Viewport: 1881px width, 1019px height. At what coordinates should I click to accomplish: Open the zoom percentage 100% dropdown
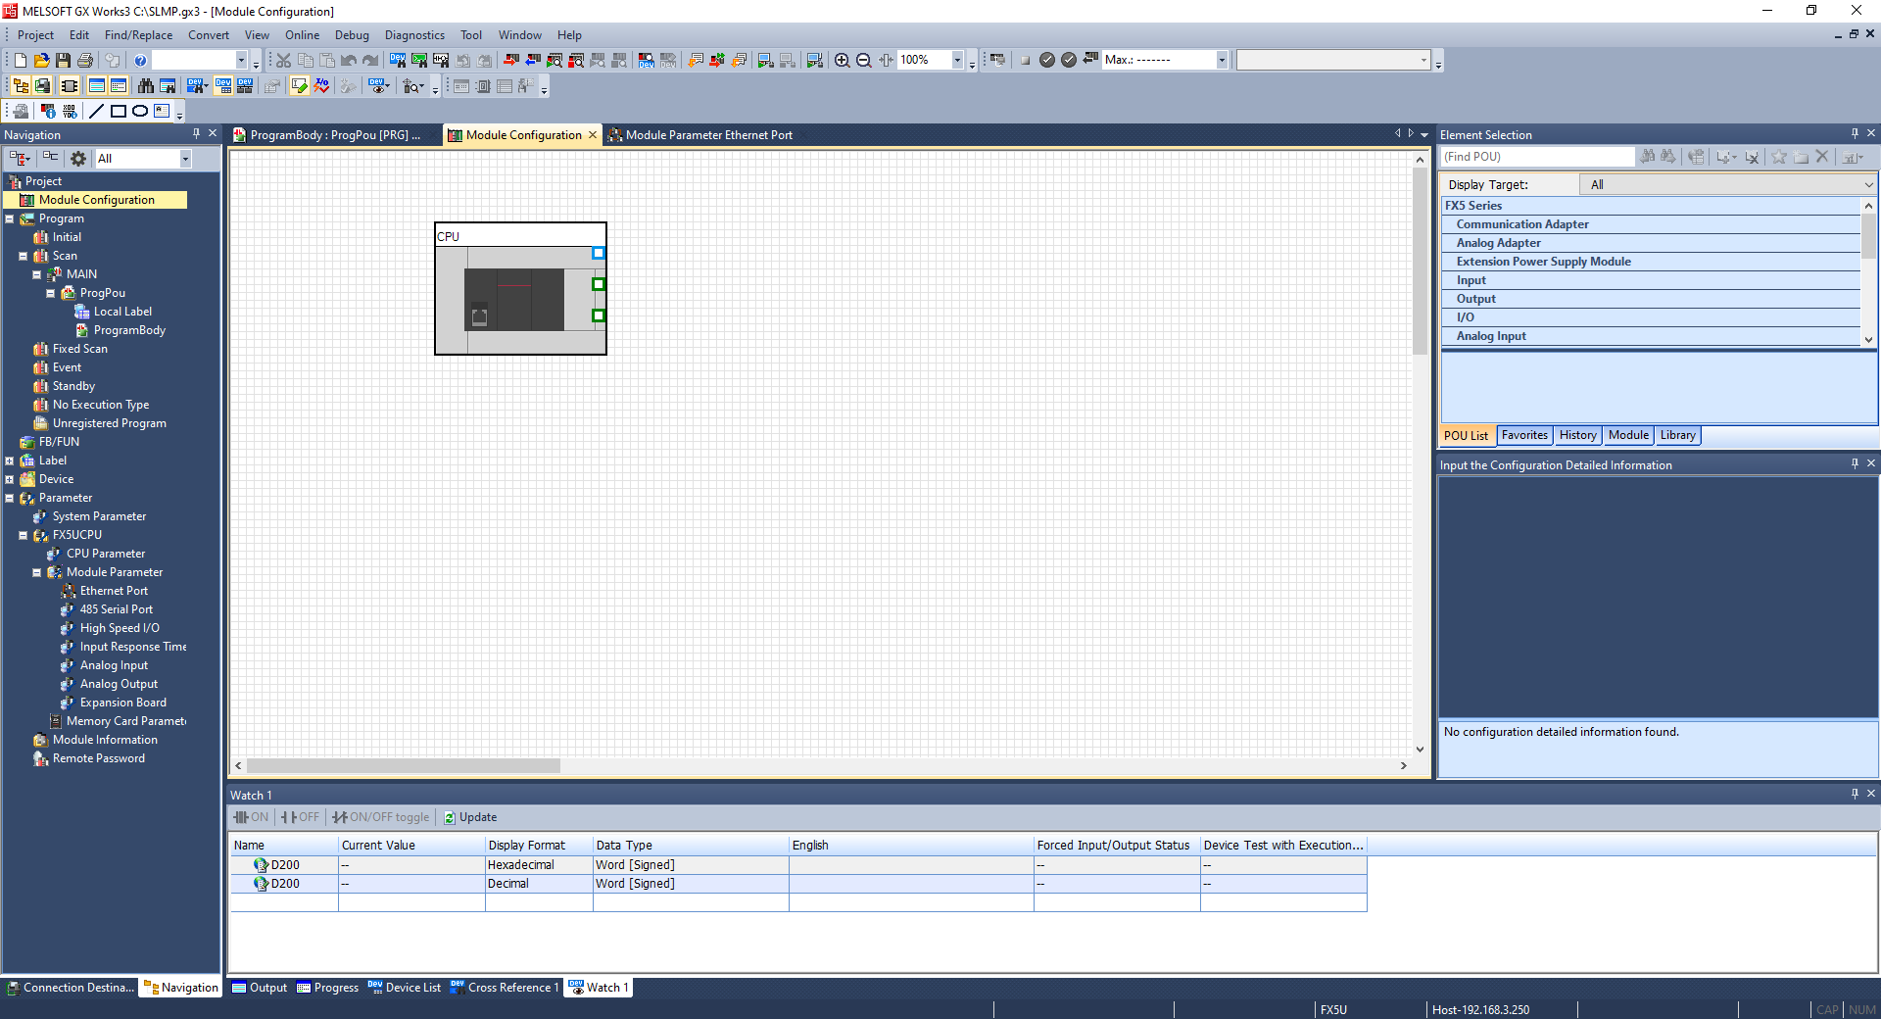tap(957, 60)
